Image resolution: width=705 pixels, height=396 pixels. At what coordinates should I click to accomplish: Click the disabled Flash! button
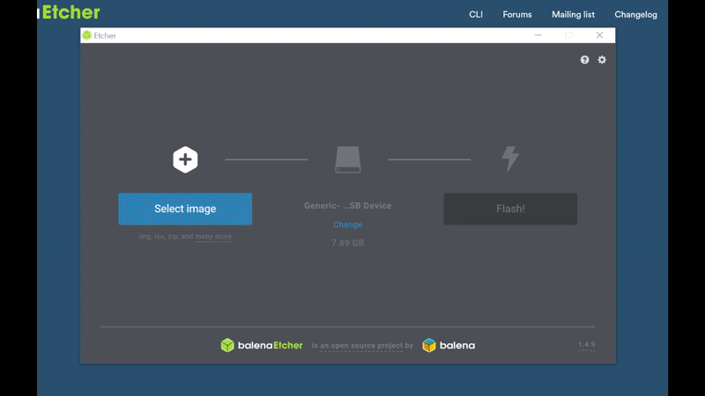pos(510,209)
